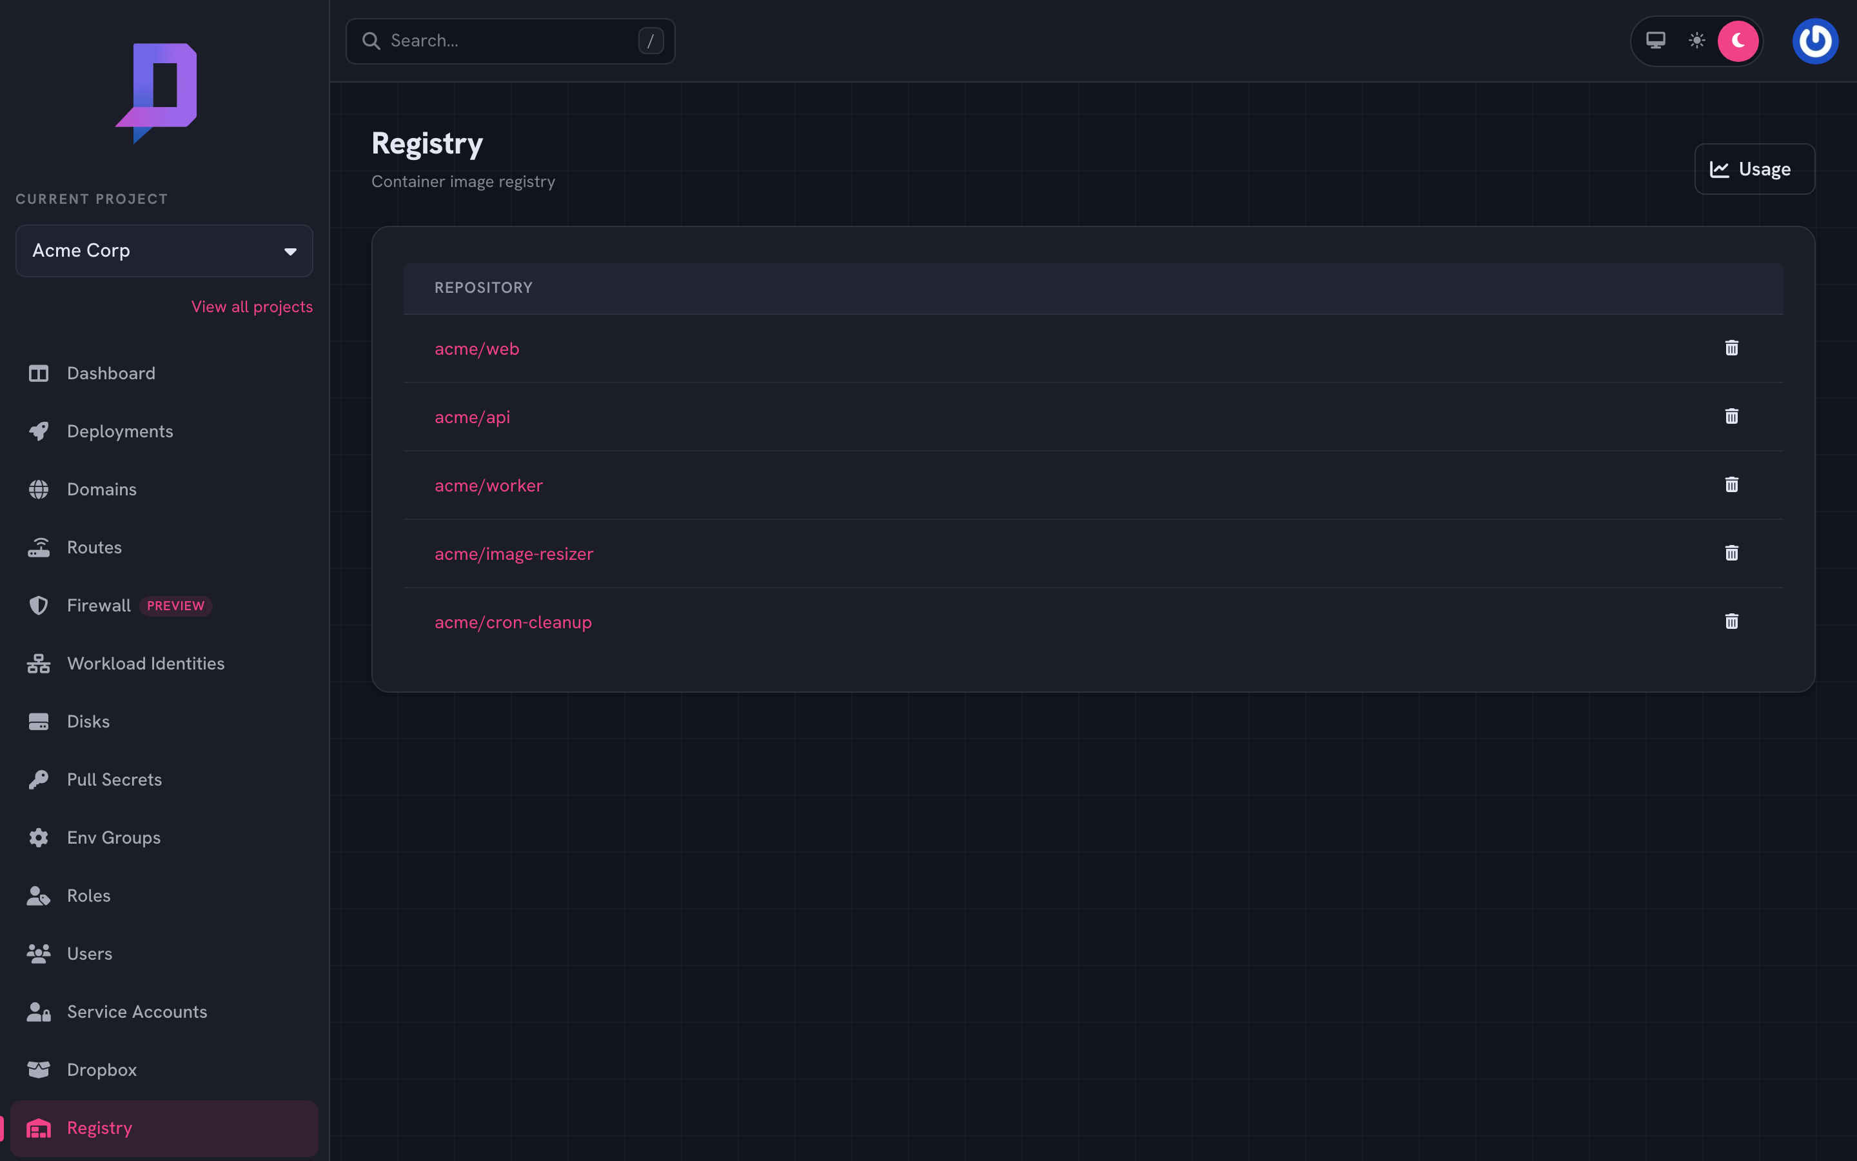Delete the acme/api repository
Image resolution: width=1857 pixels, height=1161 pixels.
point(1731,416)
